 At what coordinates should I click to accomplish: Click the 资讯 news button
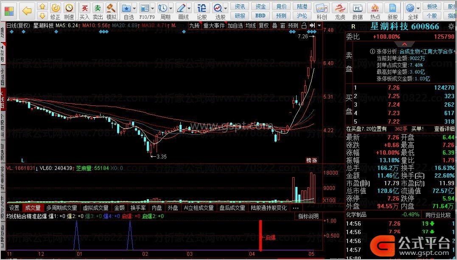pos(240,6)
